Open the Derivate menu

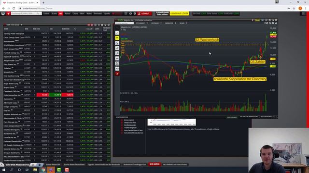click(98, 13)
